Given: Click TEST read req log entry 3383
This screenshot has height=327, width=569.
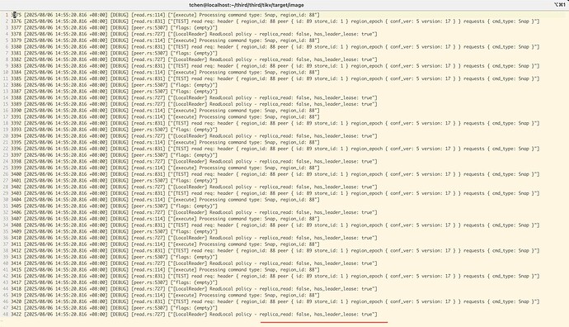Looking at the screenshot, I should 275,66.
